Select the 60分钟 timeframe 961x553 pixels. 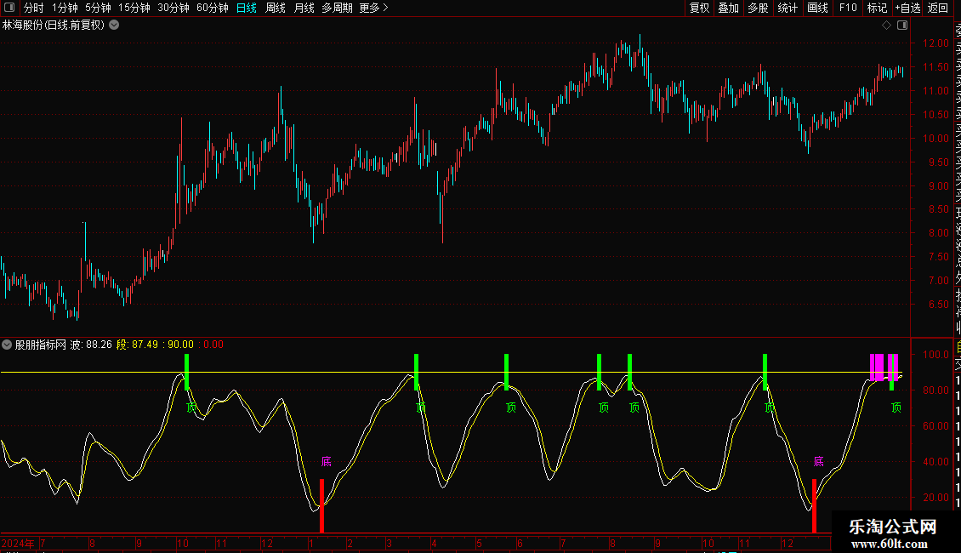tap(212, 8)
